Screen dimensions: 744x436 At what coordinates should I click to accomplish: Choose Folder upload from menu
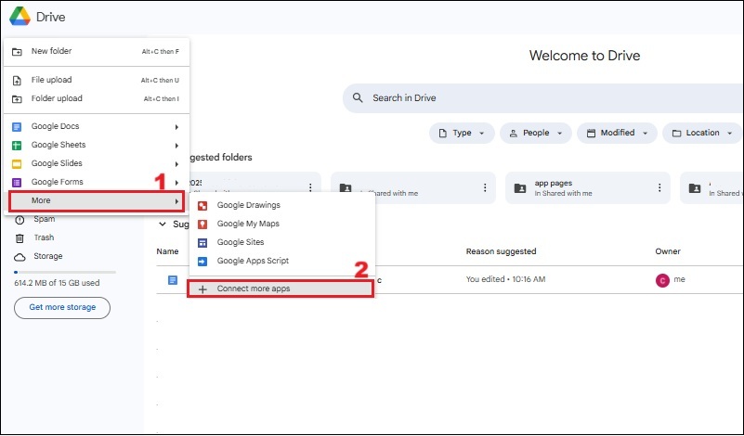[x=97, y=98]
